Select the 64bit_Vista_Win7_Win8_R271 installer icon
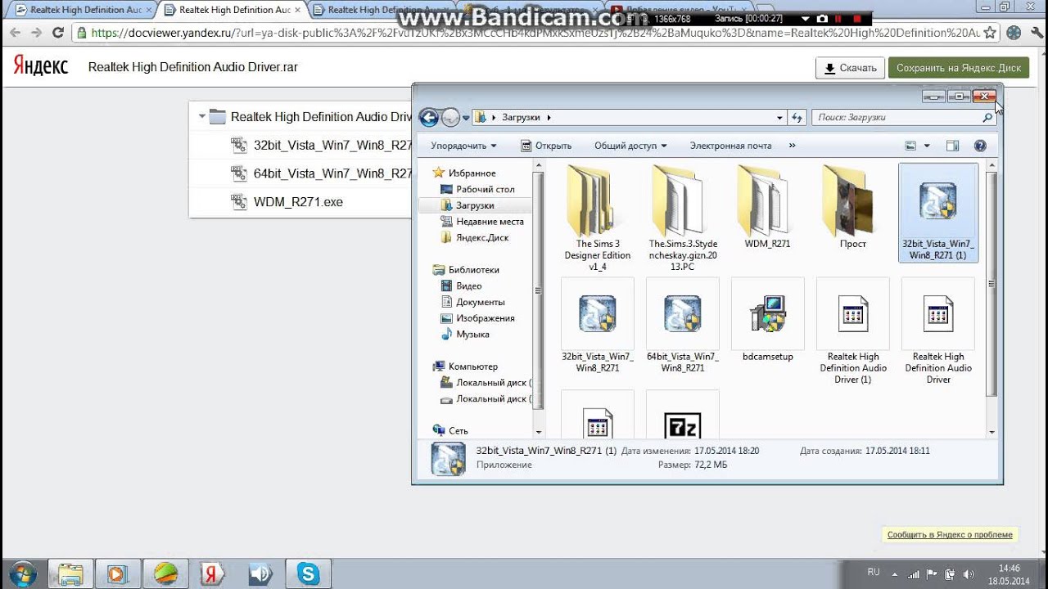This screenshot has height=589, width=1048. click(683, 326)
